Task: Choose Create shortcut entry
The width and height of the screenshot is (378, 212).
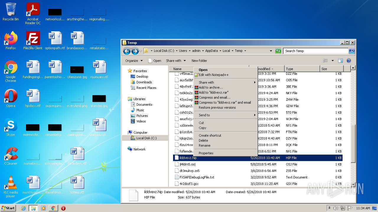Action: click(x=225, y=135)
